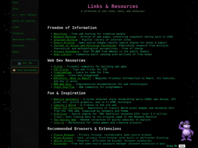Open Journal of Social and Political Psychology
The width and height of the screenshot is (198, 148).
point(85,46)
